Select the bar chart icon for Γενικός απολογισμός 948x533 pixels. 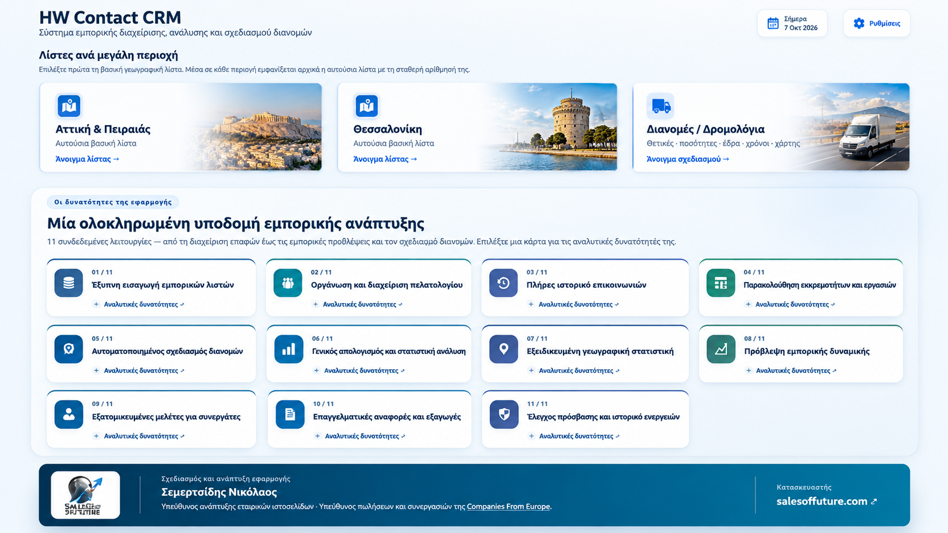[289, 349]
